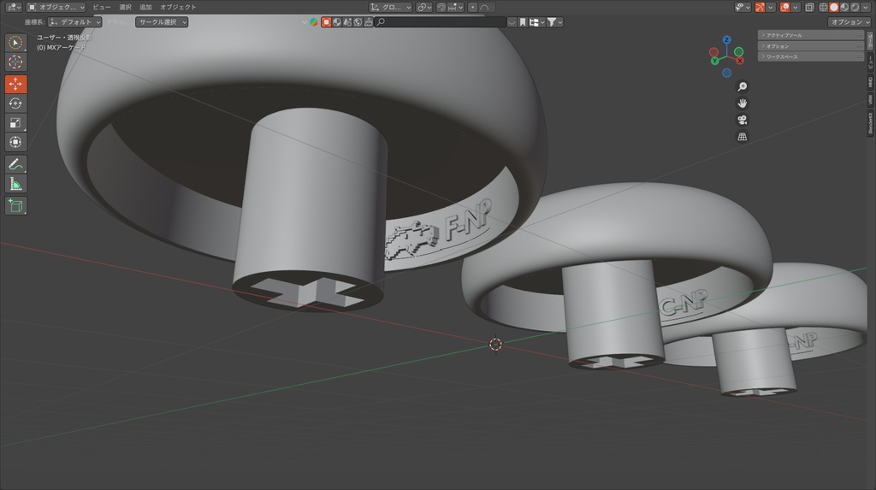Click the negative Y axis green circle on gizmo
The image size is (876, 490).
pyautogui.click(x=738, y=52)
